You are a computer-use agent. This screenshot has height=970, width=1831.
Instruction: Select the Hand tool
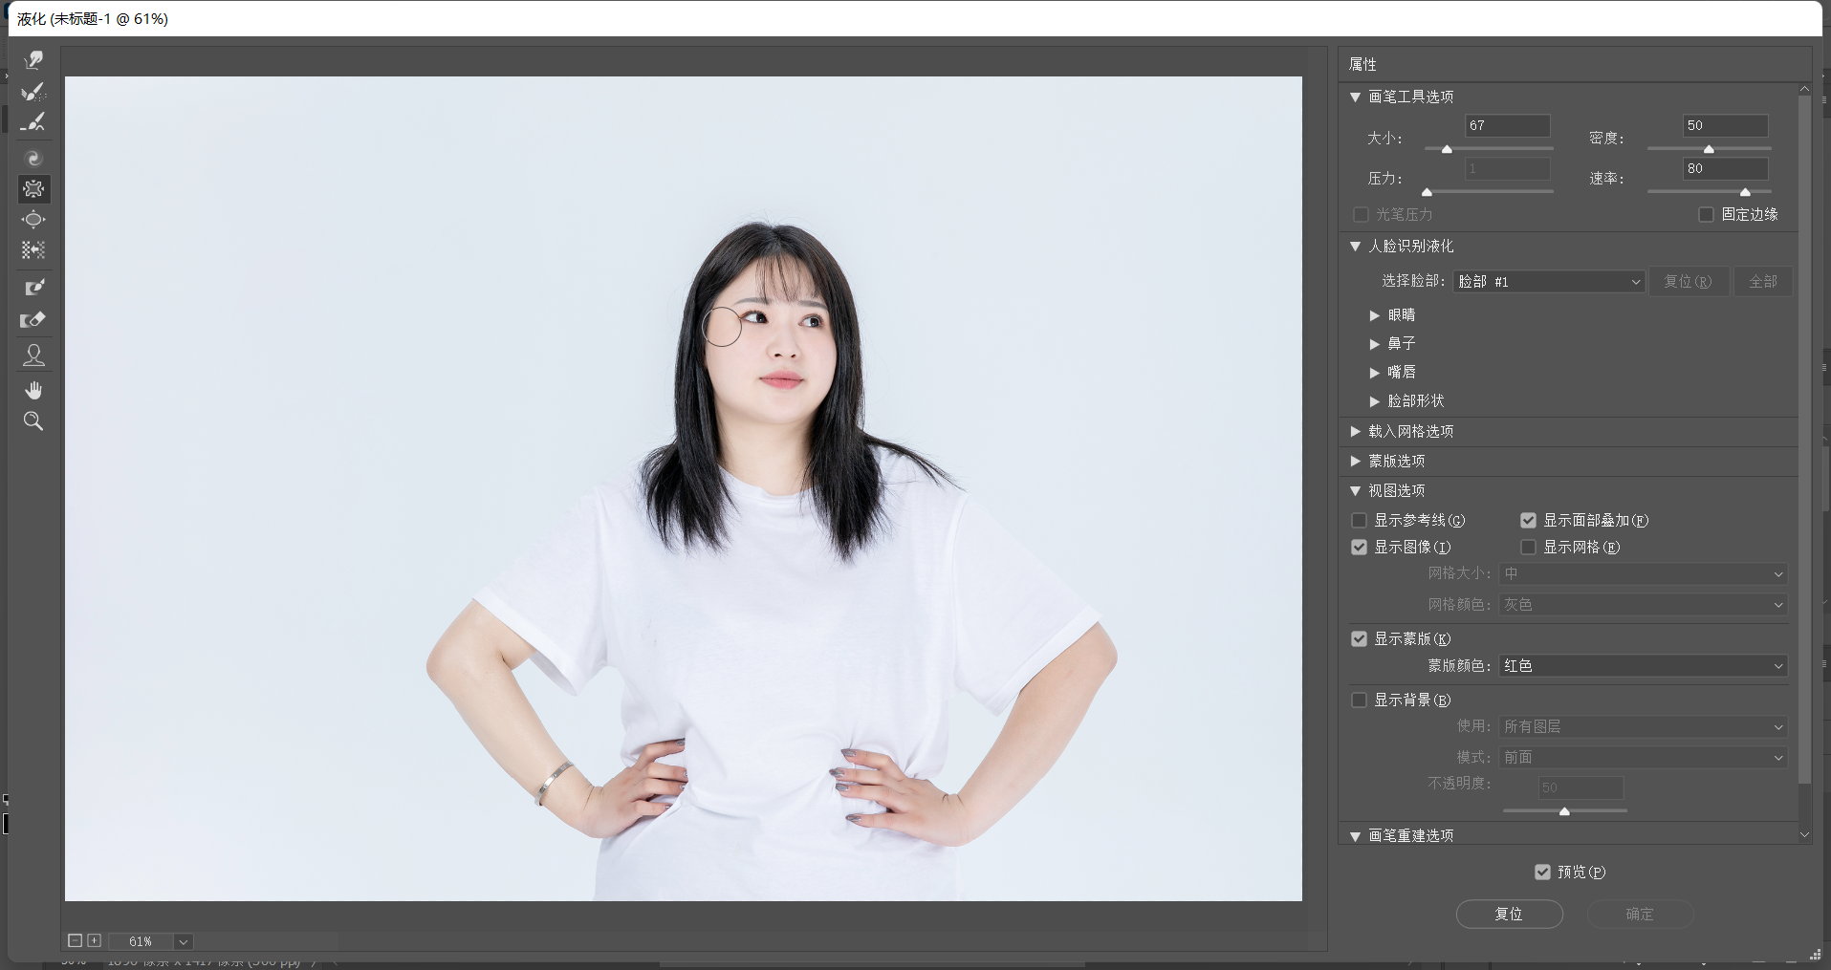(33, 390)
